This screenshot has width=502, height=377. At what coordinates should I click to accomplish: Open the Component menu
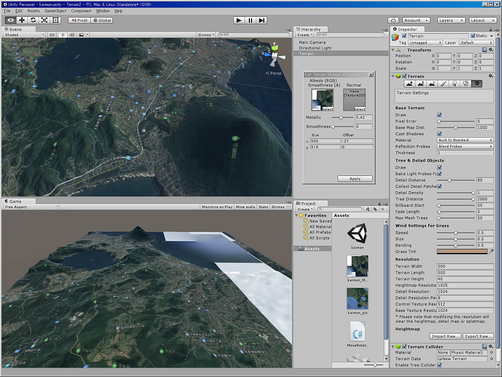click(x=81, y=11)
